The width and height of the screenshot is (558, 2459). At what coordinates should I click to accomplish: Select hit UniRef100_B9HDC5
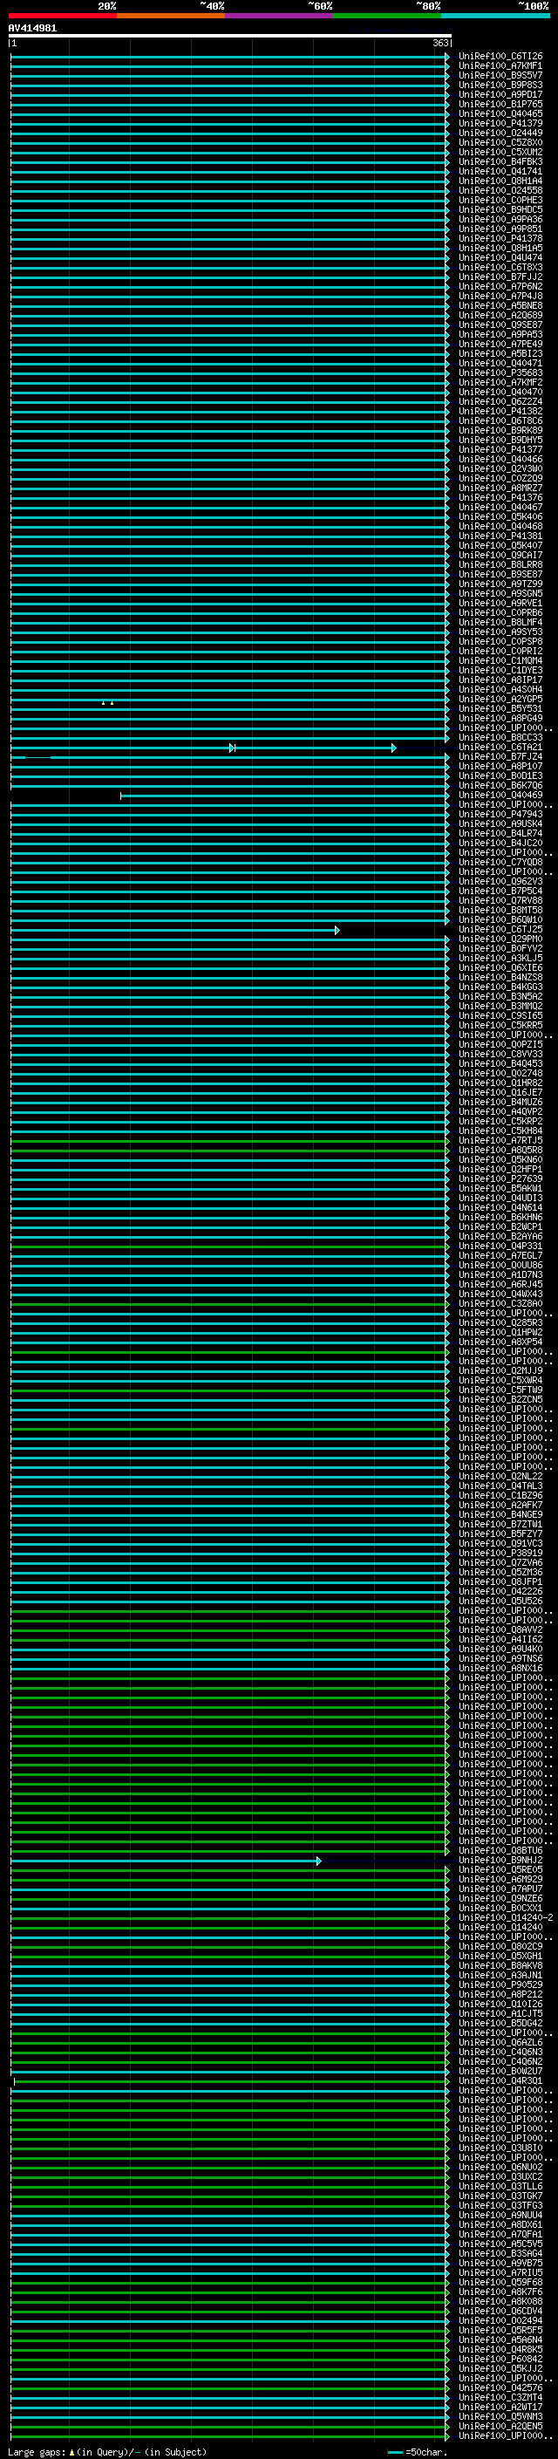[500, 210]
